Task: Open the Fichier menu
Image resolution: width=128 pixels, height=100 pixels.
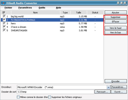Action: click(8, 8)
